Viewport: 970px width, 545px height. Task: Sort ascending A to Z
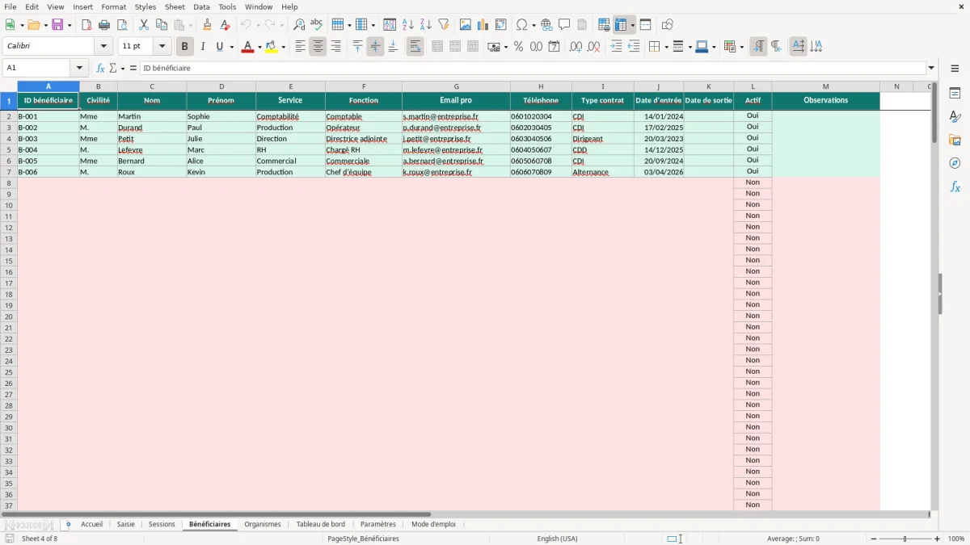(x=408, y=25)
